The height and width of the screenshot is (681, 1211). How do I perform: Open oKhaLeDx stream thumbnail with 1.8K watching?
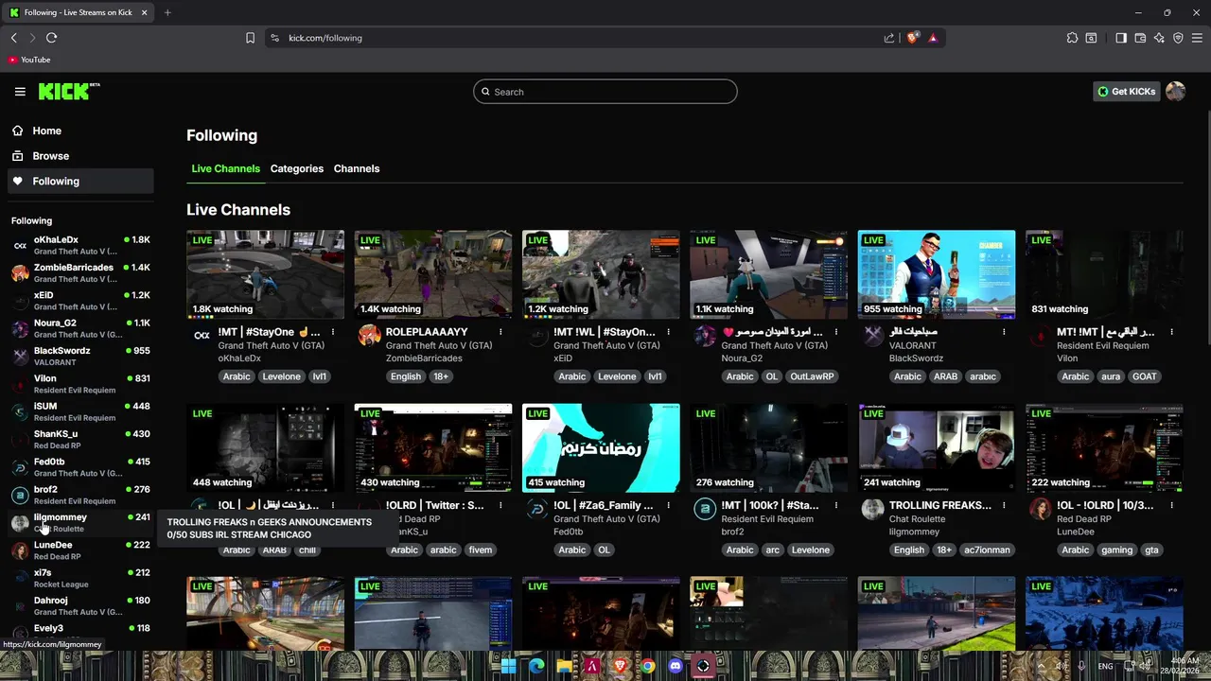tap(266, 274)
